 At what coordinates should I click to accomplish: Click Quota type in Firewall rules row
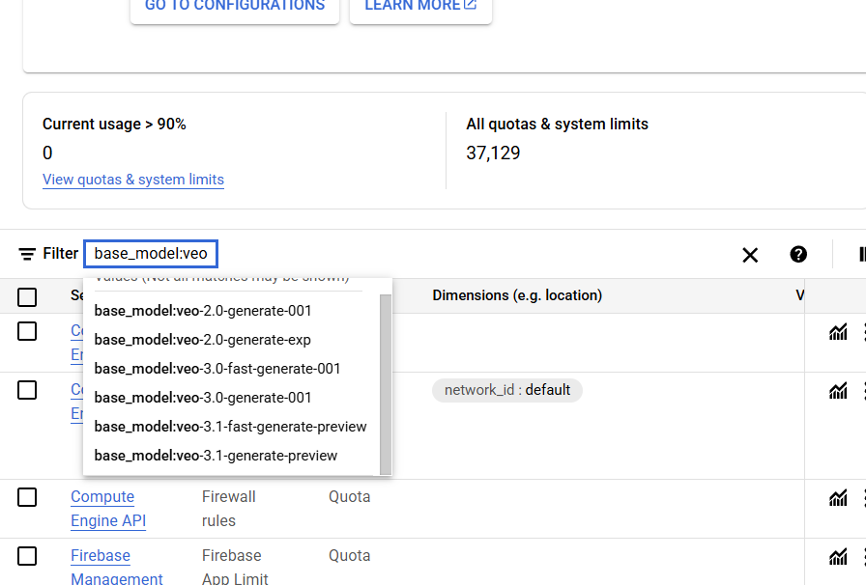350,497
